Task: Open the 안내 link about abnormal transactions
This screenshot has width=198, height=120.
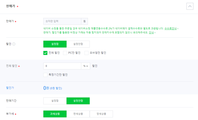Action: pyautogui.click(x=151, y=32)
